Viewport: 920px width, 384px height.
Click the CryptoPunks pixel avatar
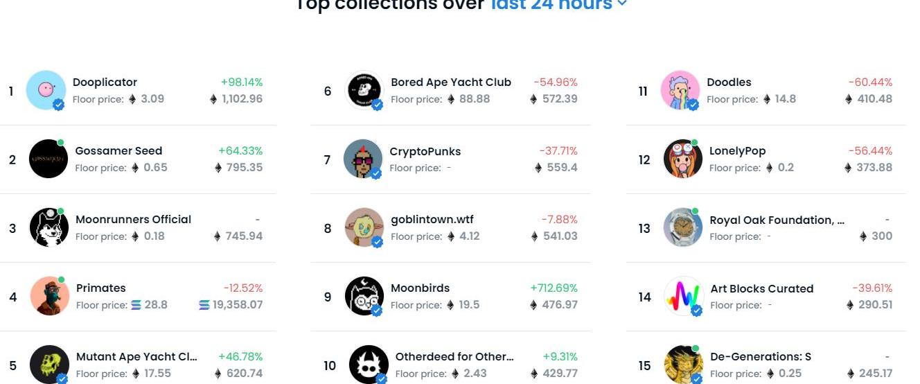[363, 159]
